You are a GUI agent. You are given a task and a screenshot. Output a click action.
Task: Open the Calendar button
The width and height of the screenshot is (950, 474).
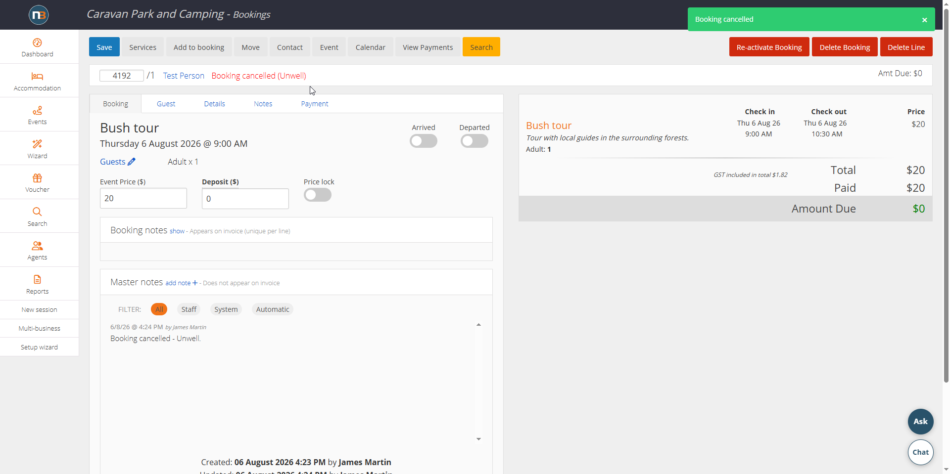(x=370, y=47)
